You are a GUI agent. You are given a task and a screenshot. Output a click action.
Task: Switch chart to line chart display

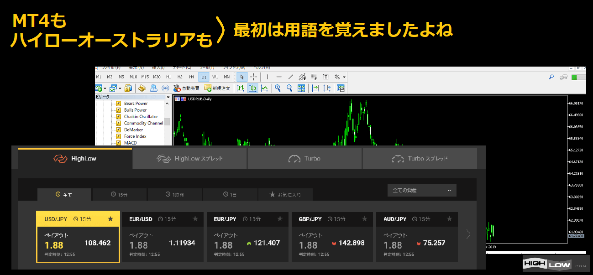tap(264, 88)
